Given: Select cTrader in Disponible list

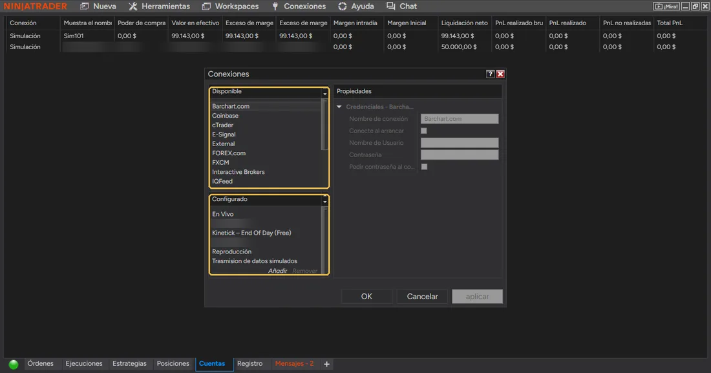Looking at the screenshot, I should (266, 125).
